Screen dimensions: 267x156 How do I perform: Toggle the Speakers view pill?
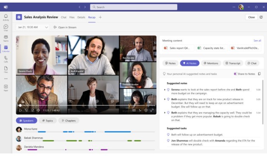[x=26, y=121]
